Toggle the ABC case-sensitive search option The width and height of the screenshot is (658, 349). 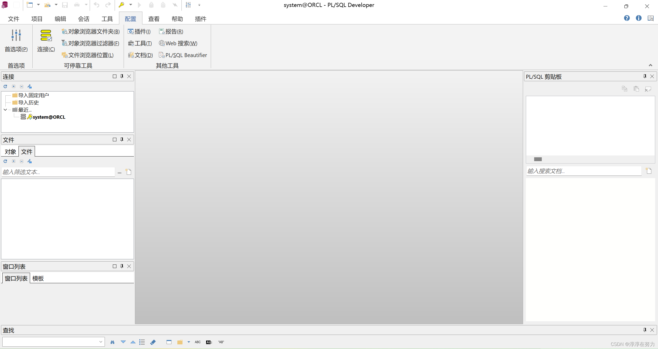(x=198, y=342)
